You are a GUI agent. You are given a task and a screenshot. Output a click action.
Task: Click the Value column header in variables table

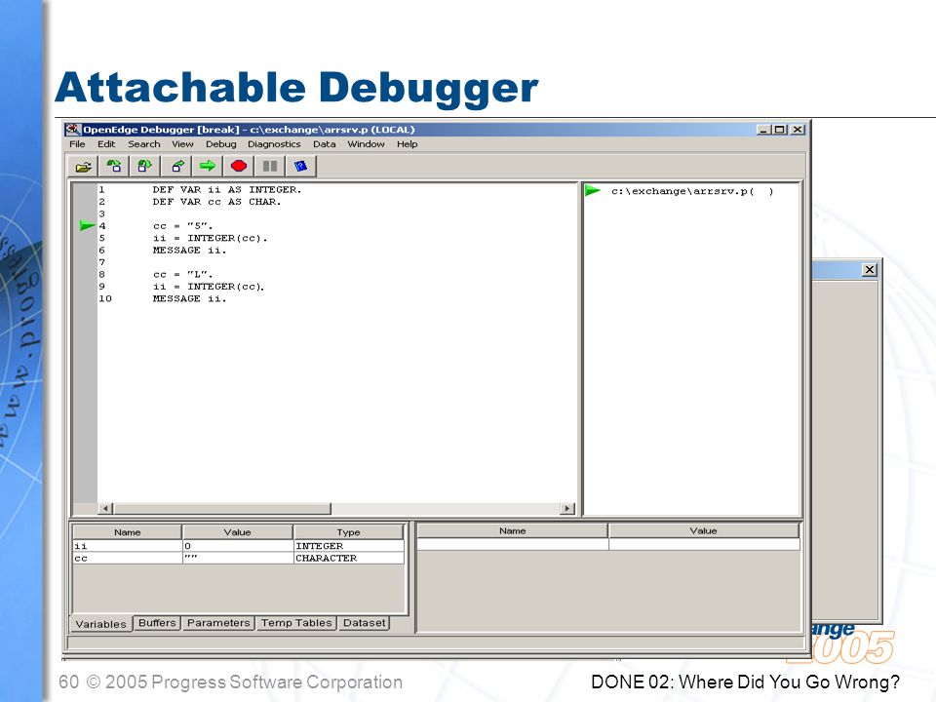(x=238, y=532)
